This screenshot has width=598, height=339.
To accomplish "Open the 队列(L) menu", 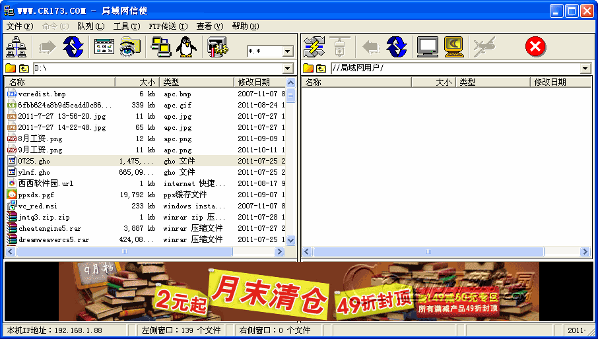I will pos(91,26).
